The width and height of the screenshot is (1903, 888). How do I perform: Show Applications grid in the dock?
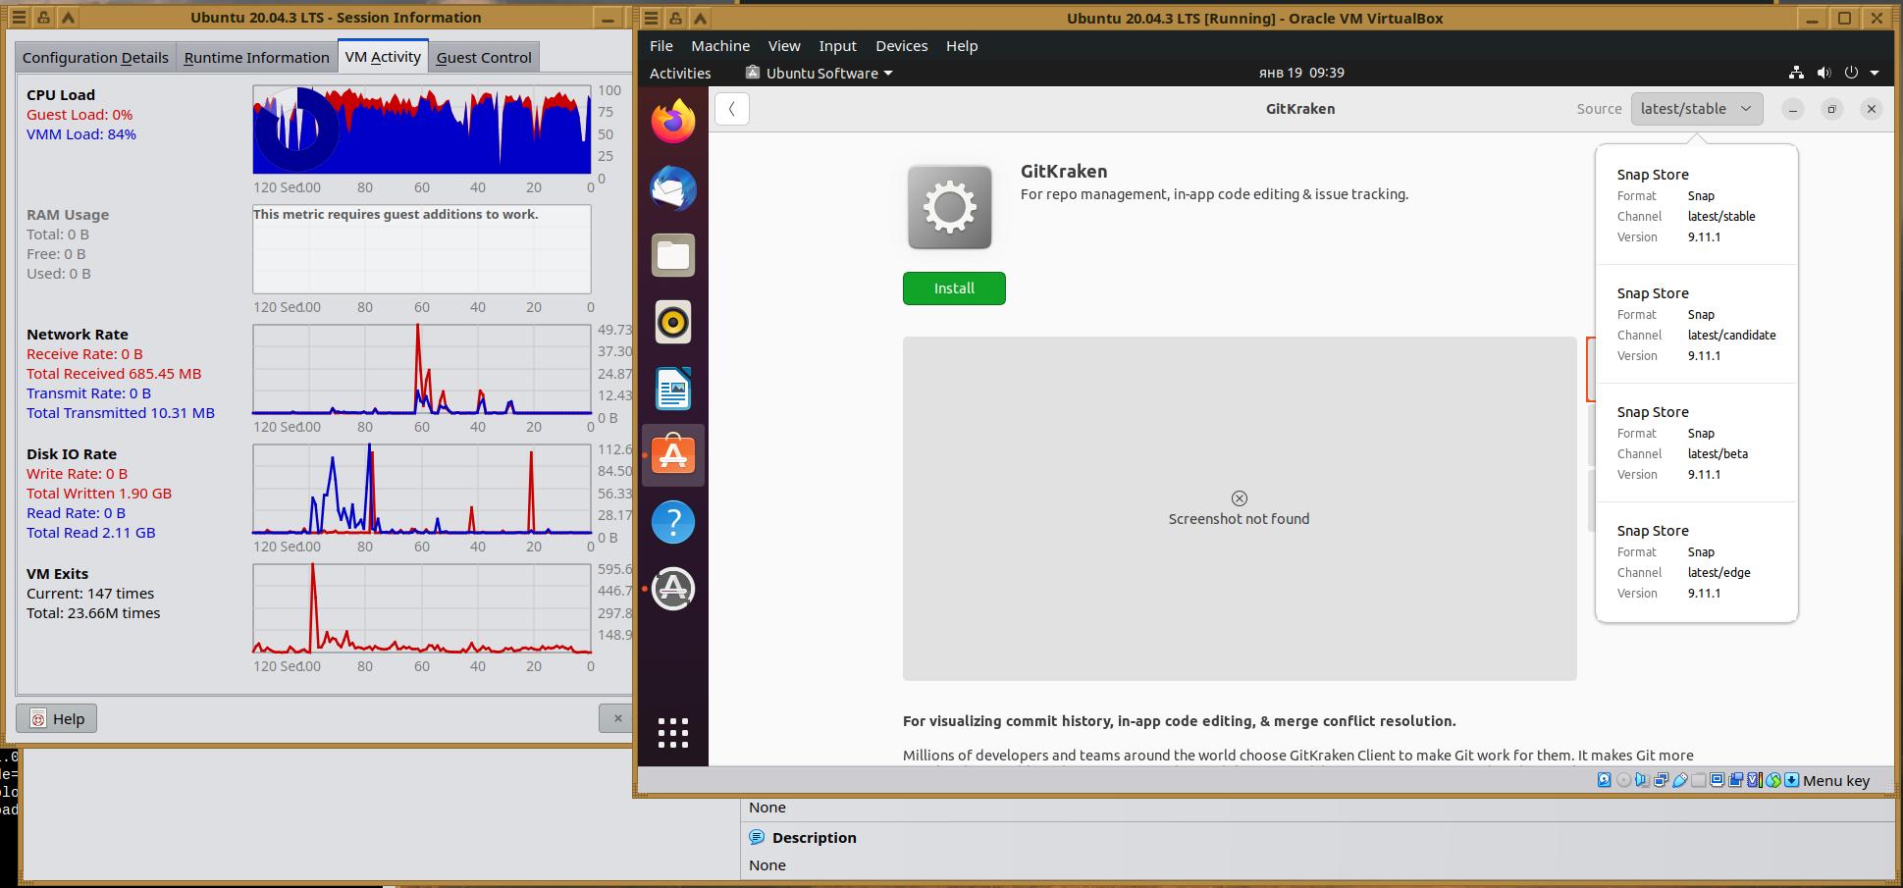point(673,733)
